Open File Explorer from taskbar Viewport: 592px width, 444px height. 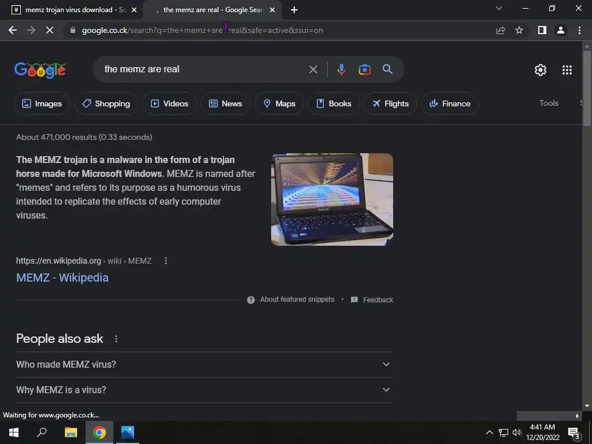[x=71, y=432]
